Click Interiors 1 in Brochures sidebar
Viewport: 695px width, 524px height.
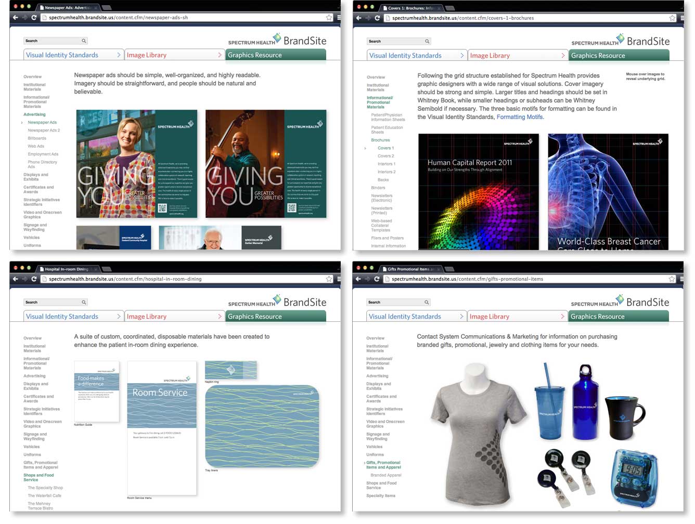coord(386,164)
